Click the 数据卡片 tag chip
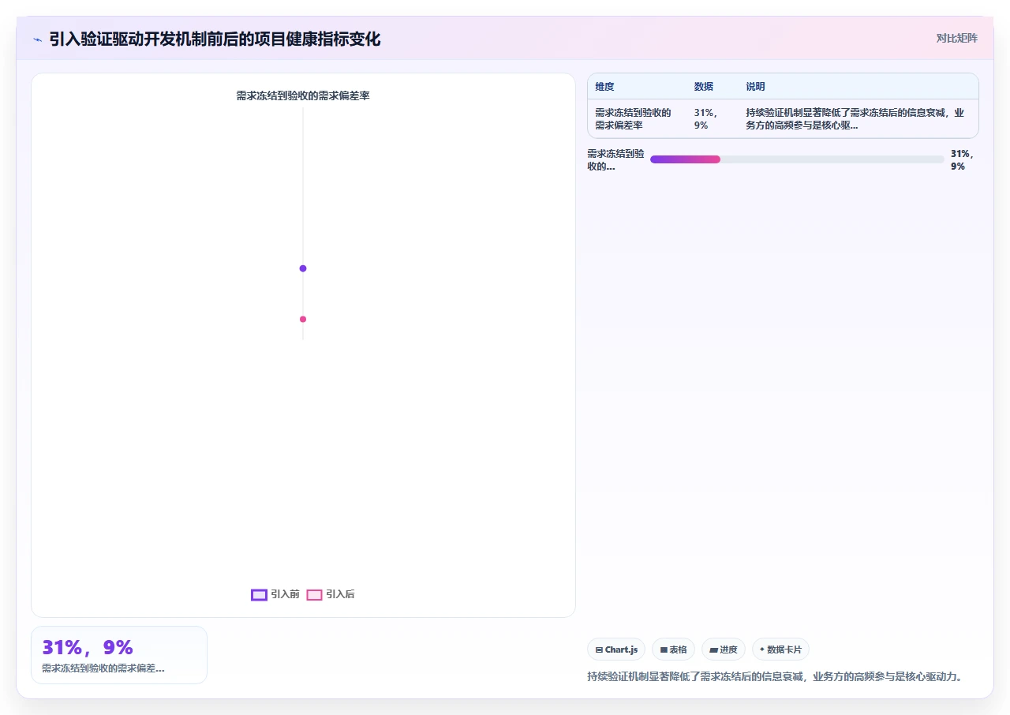Image resolution: width=1010 pixels, height=715 pixels. (780, 649)
